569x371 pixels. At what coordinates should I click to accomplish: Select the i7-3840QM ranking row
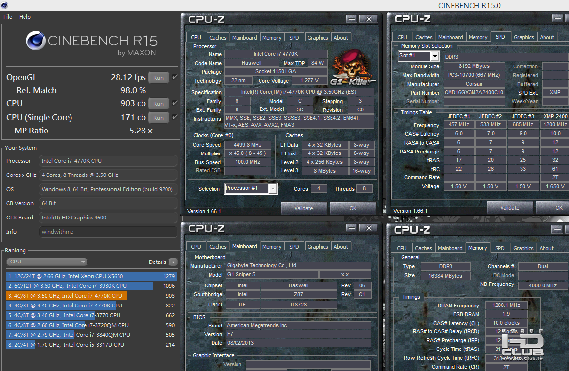(92, 335)
